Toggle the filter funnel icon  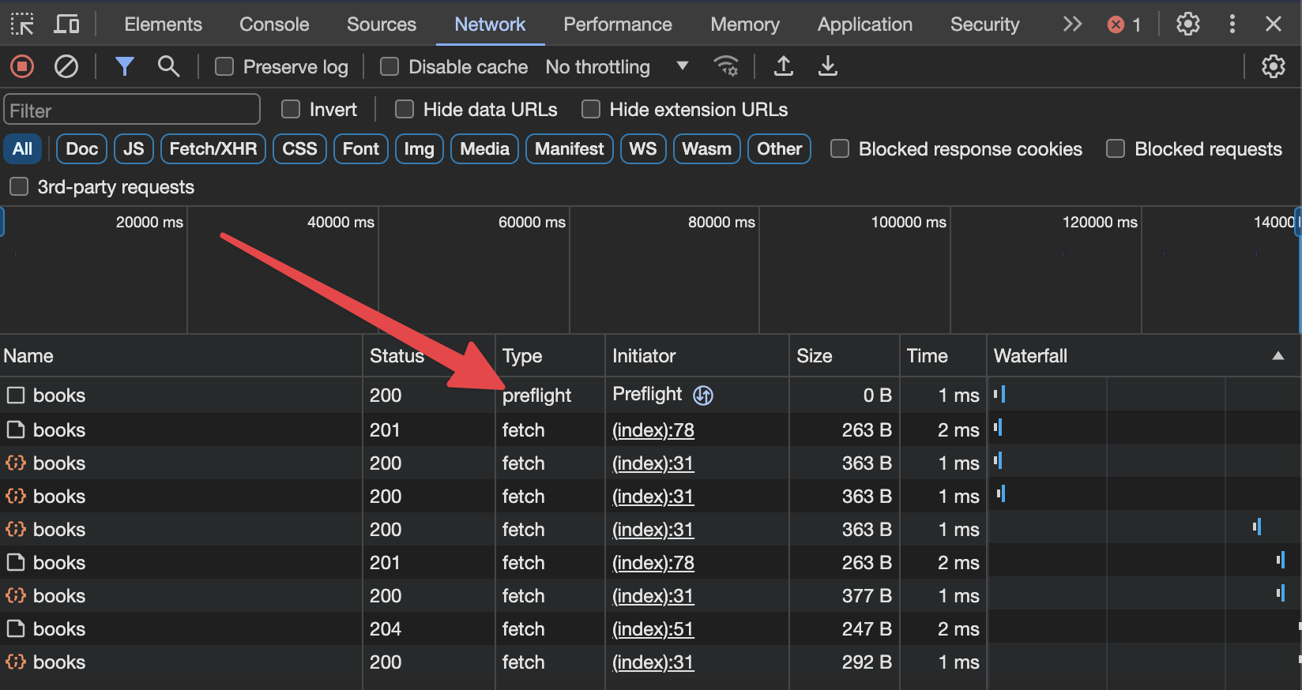pos(124,67)
